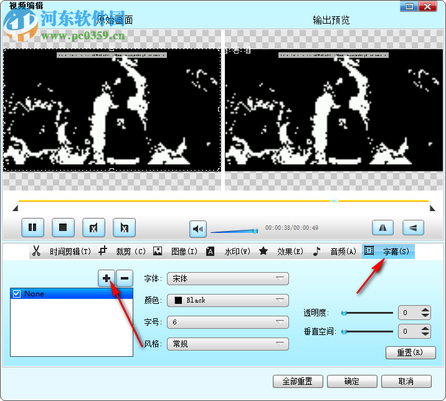446x401 pixels.
Task: Maximize the 视频编辑 window
Action: [409, 6]
